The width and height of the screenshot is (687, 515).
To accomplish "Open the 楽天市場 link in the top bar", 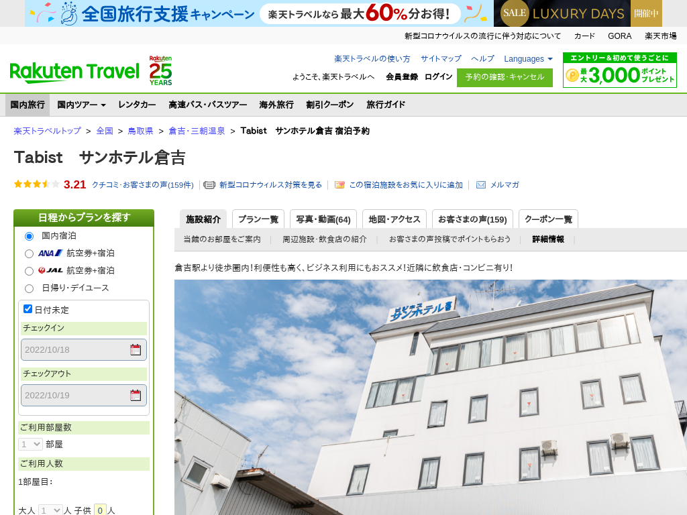I will [660, 36].
